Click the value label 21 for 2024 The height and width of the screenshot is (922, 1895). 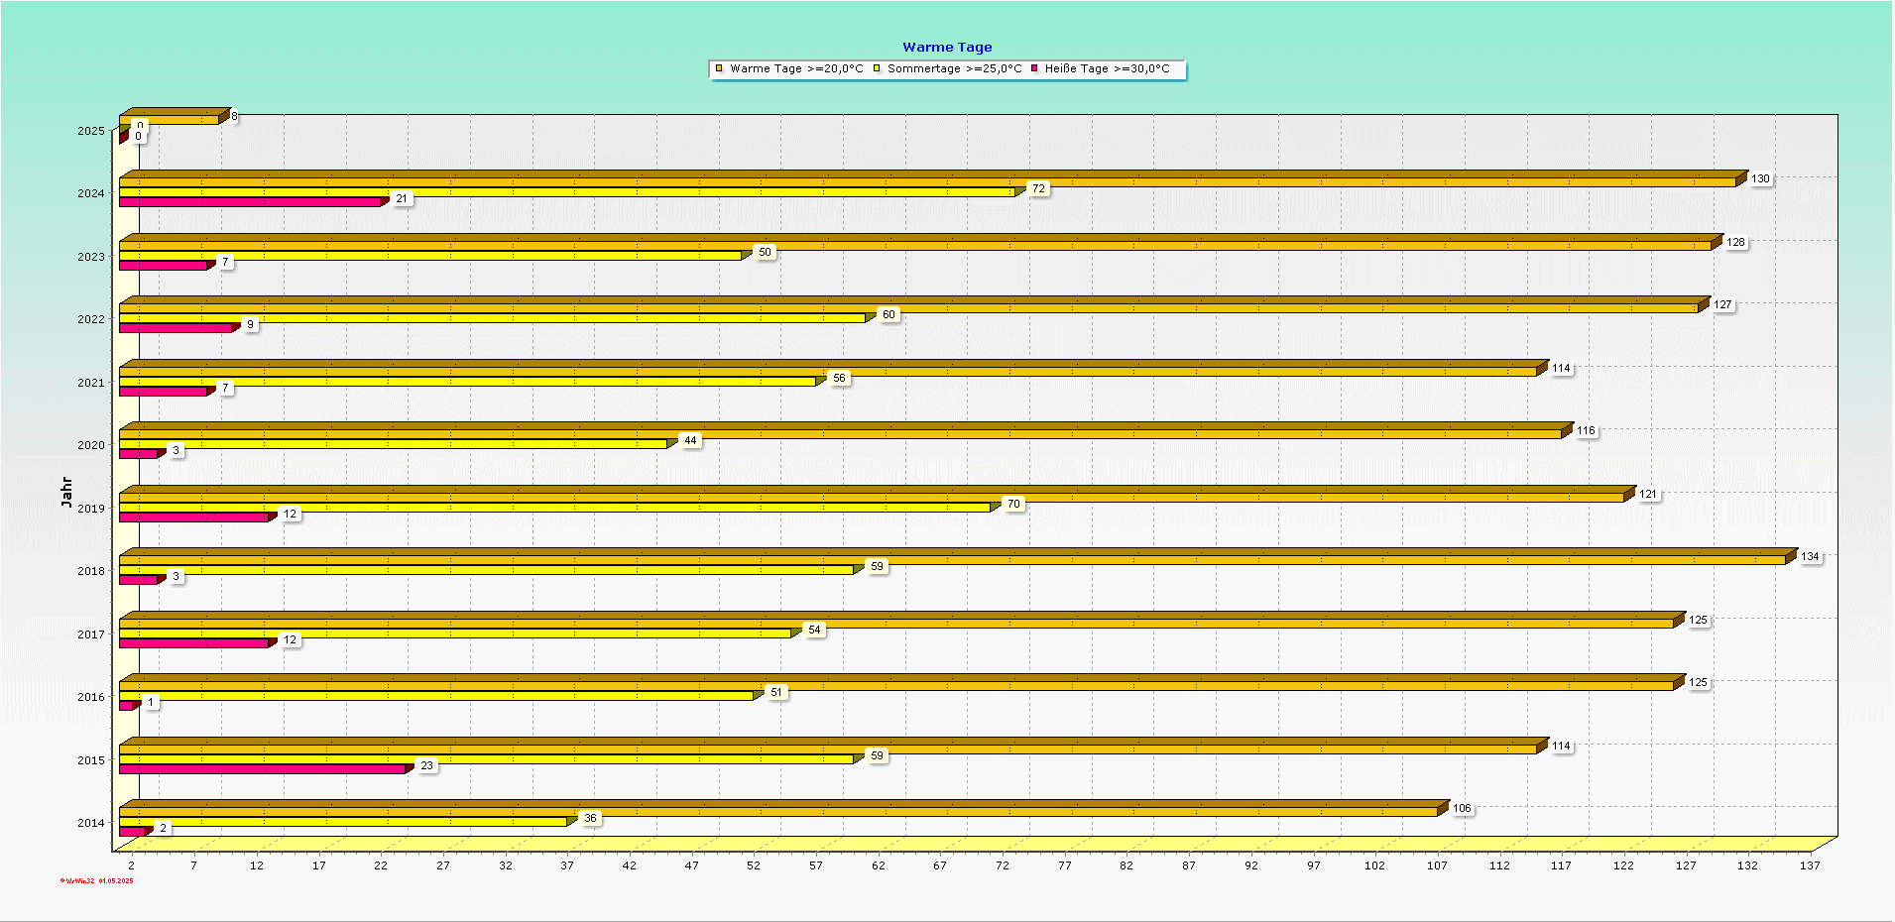coord(402,199)
